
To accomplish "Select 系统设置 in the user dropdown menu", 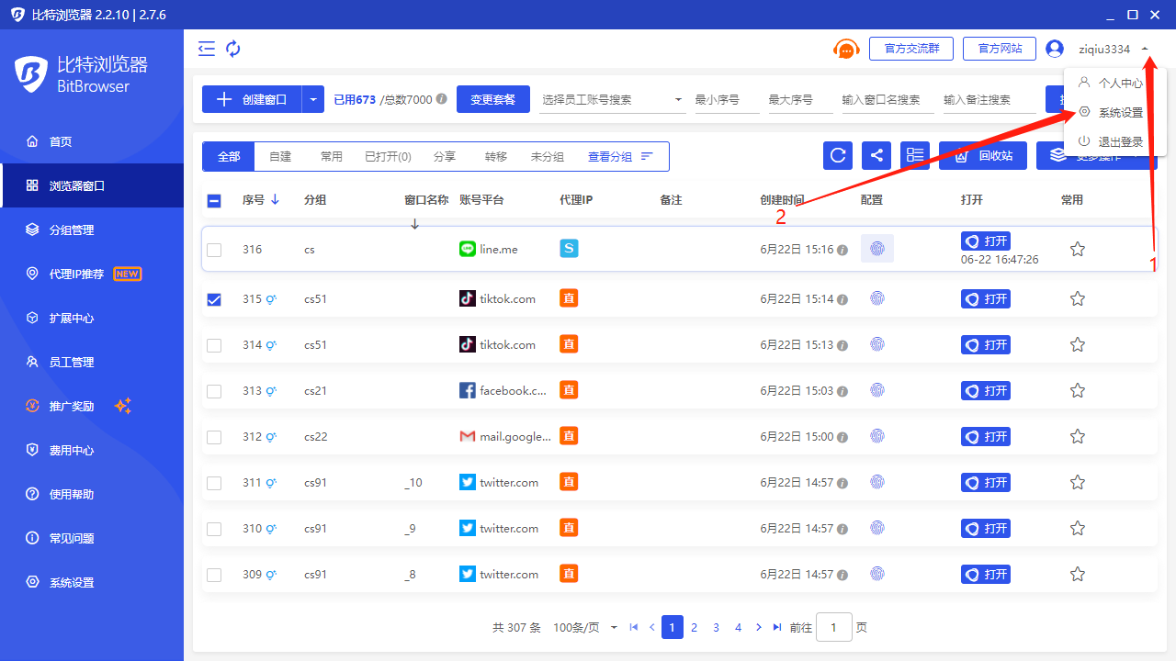I will [1120, 112].
